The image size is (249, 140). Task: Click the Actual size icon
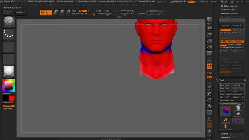point(209,41)
